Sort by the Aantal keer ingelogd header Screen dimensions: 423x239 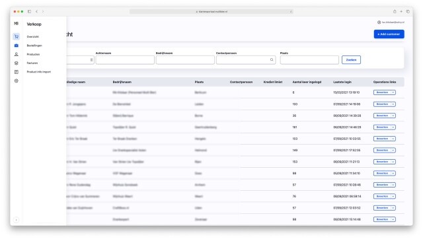tap(307, 82)
